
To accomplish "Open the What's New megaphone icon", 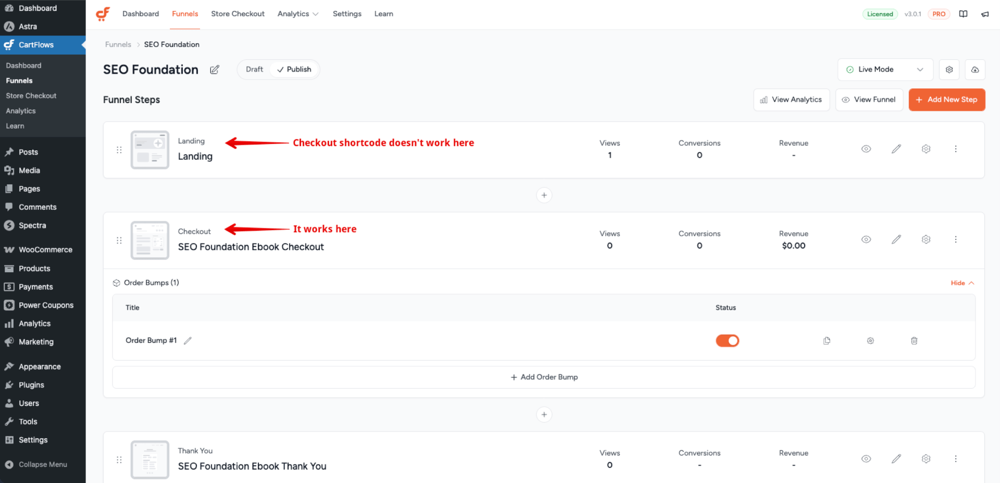I will [985, 14].
